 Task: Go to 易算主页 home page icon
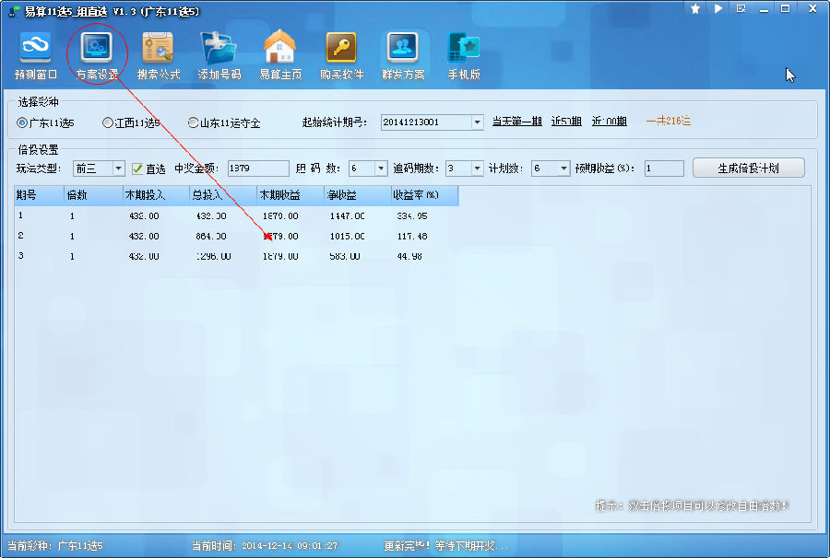pyautogui.click(x=280, y=55)
